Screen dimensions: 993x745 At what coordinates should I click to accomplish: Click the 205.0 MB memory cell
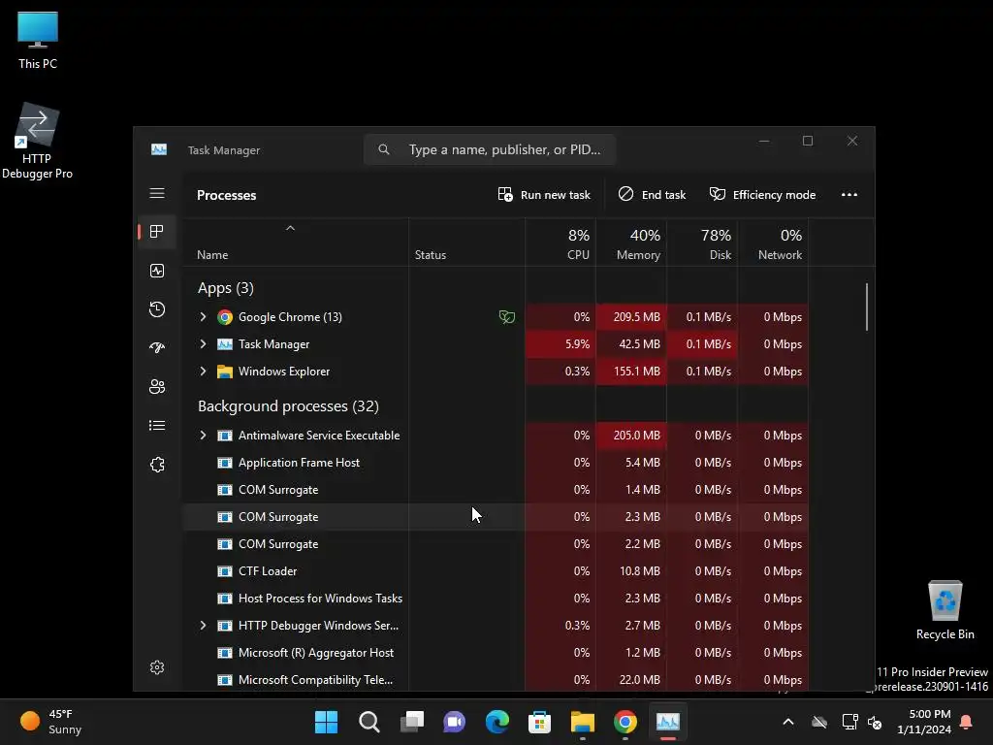click(x=631, y=436)
